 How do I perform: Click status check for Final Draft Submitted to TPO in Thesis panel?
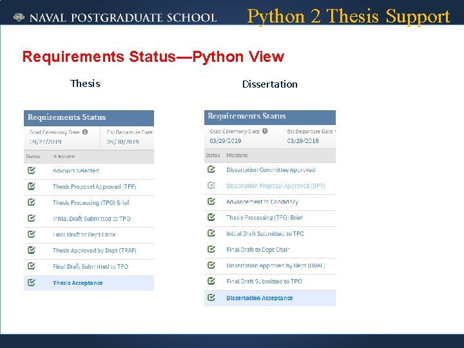click(x=32, y=266)
